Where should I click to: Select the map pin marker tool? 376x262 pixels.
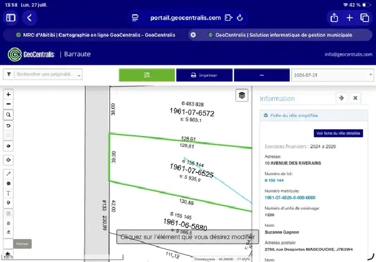8,203
